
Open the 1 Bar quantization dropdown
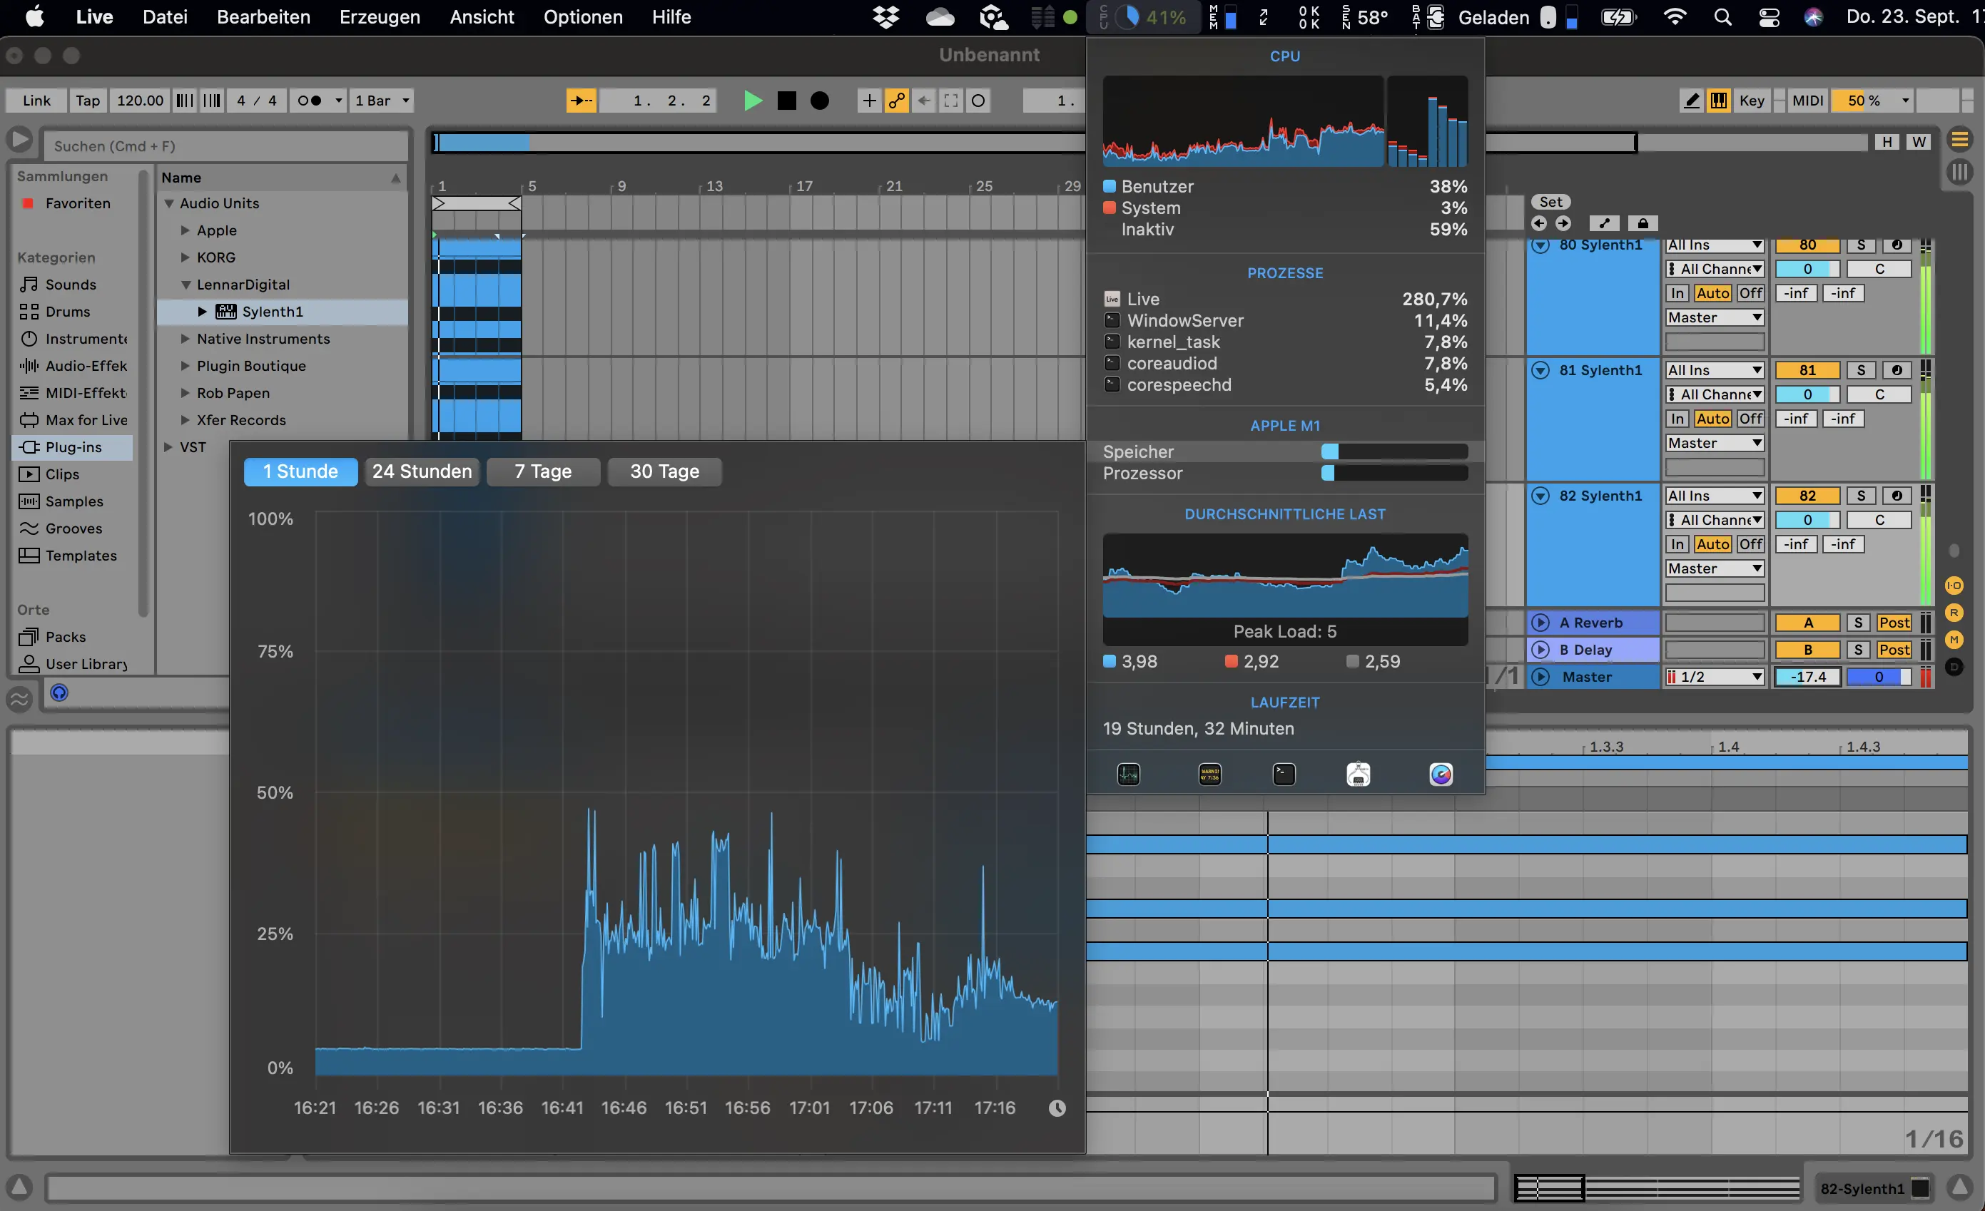pos(382,101)
